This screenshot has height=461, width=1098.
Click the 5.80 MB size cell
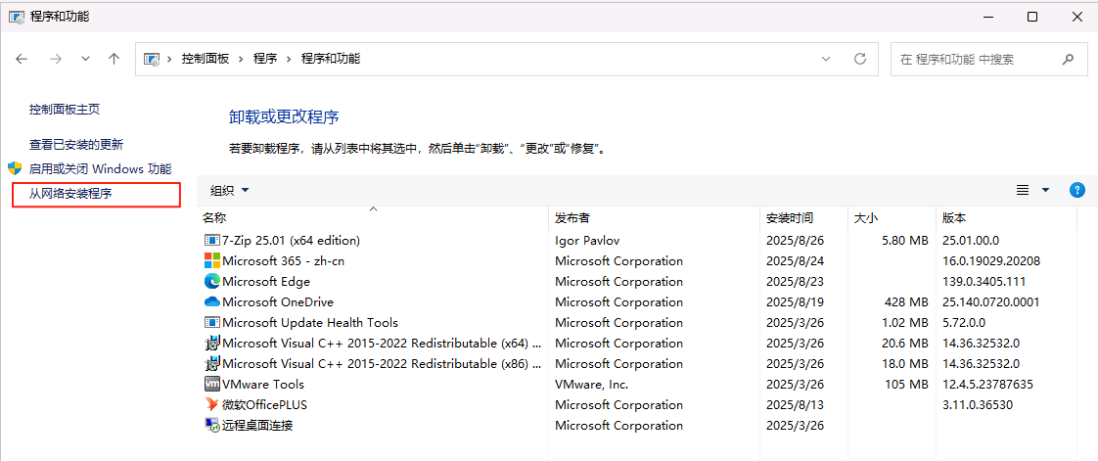click(x=905, y=241)
